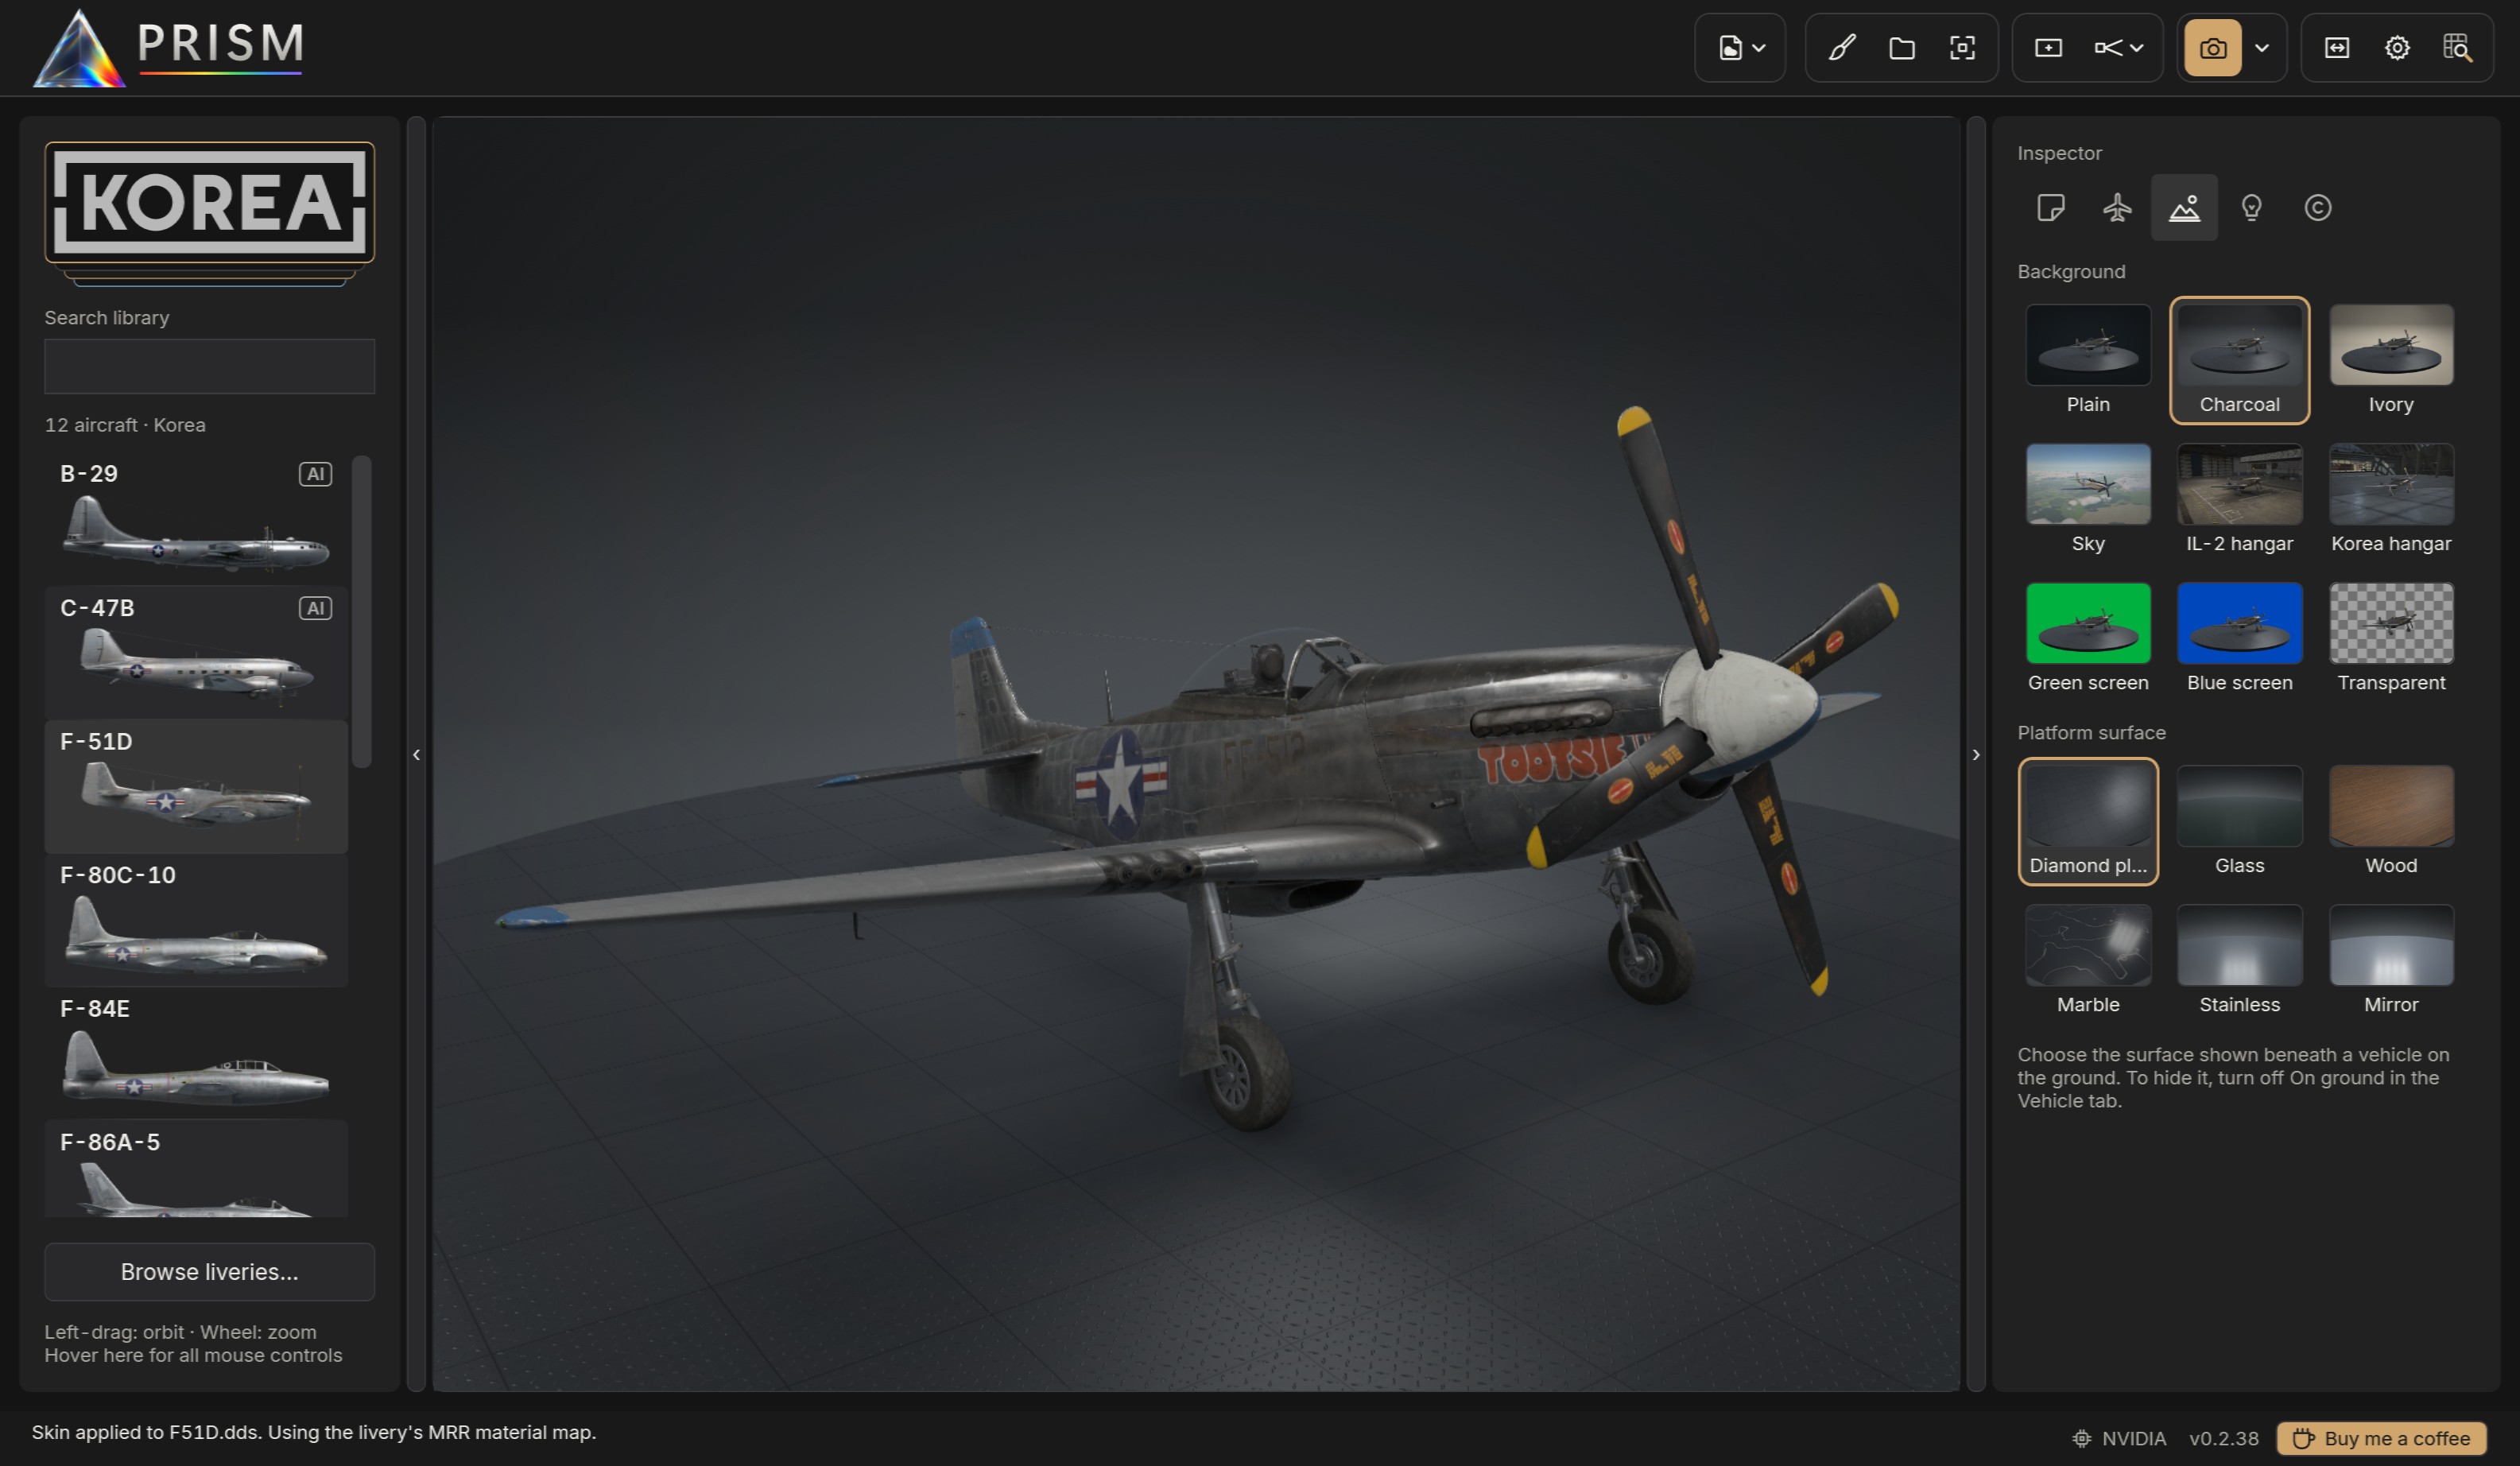The width and height of the screenshot is (2520, 1466).
Task: Select the Mirror platform surface
Action: click(x=2391, y=960)
